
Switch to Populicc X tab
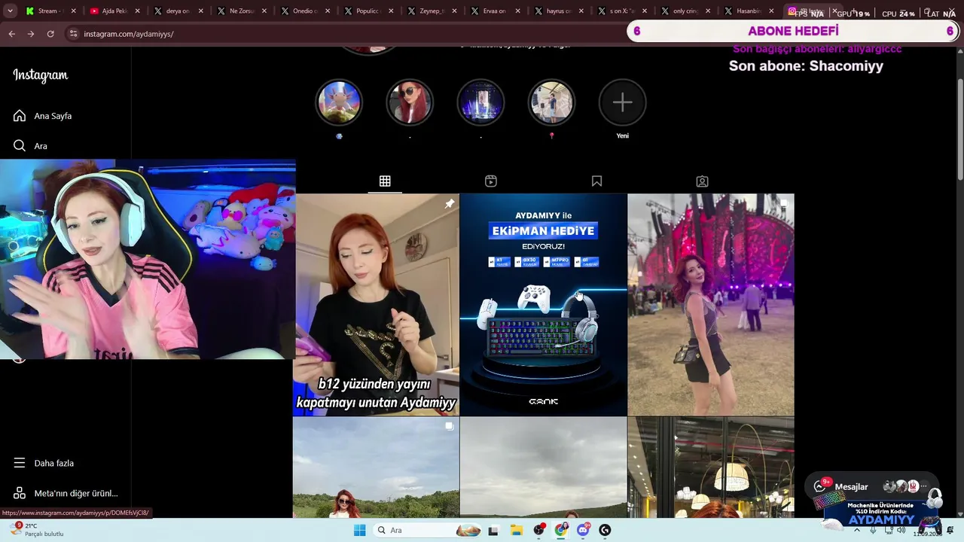pyautogui.click(x=368, y=11)
